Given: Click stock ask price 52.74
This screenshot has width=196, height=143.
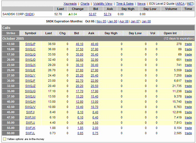Looking at the screenshot, I should click(x=107, y=14).
